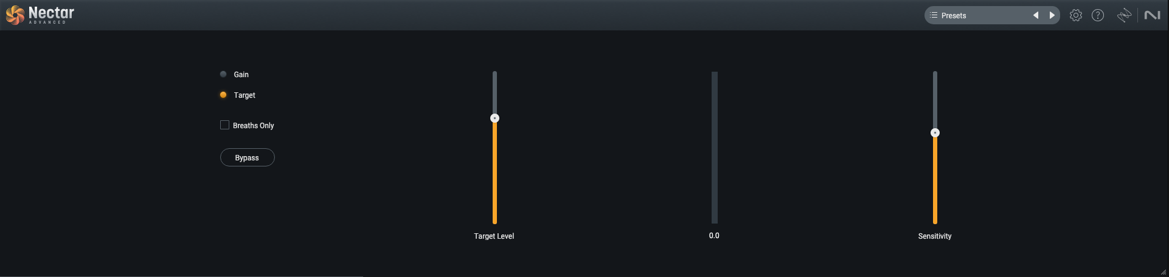Viewport: 1169px width, 277px height.
Task: Enable the Breaths Only checkbox
Action: pyautogui.click(x=224, y=125)
